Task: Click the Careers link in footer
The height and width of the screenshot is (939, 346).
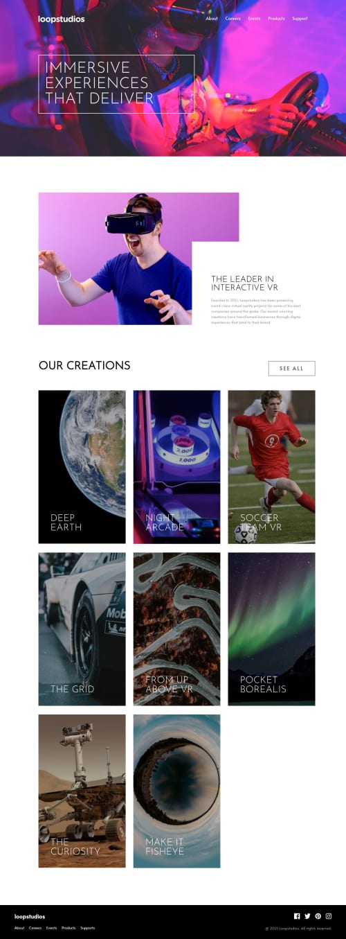Action: coord(35,928)
